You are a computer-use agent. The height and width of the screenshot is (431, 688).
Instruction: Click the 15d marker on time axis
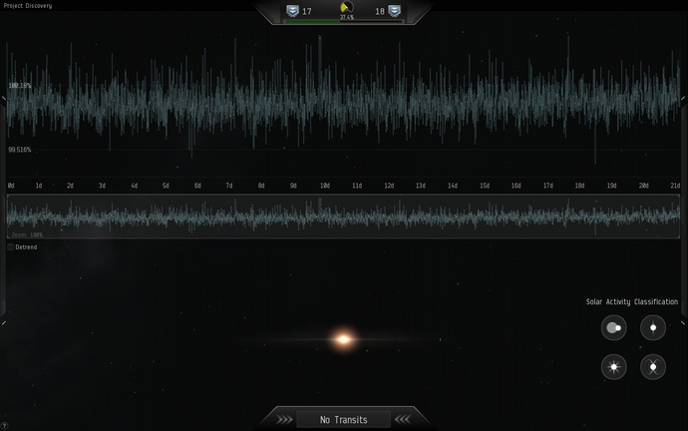click(x=485, y=186)
